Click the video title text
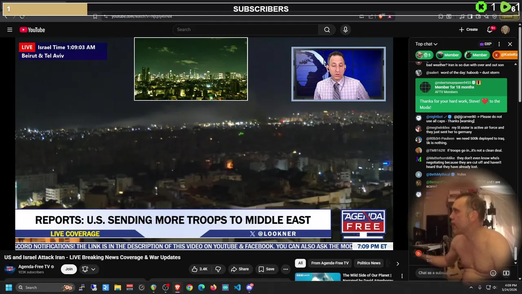 pyautogui.click(x=92, y=257)
